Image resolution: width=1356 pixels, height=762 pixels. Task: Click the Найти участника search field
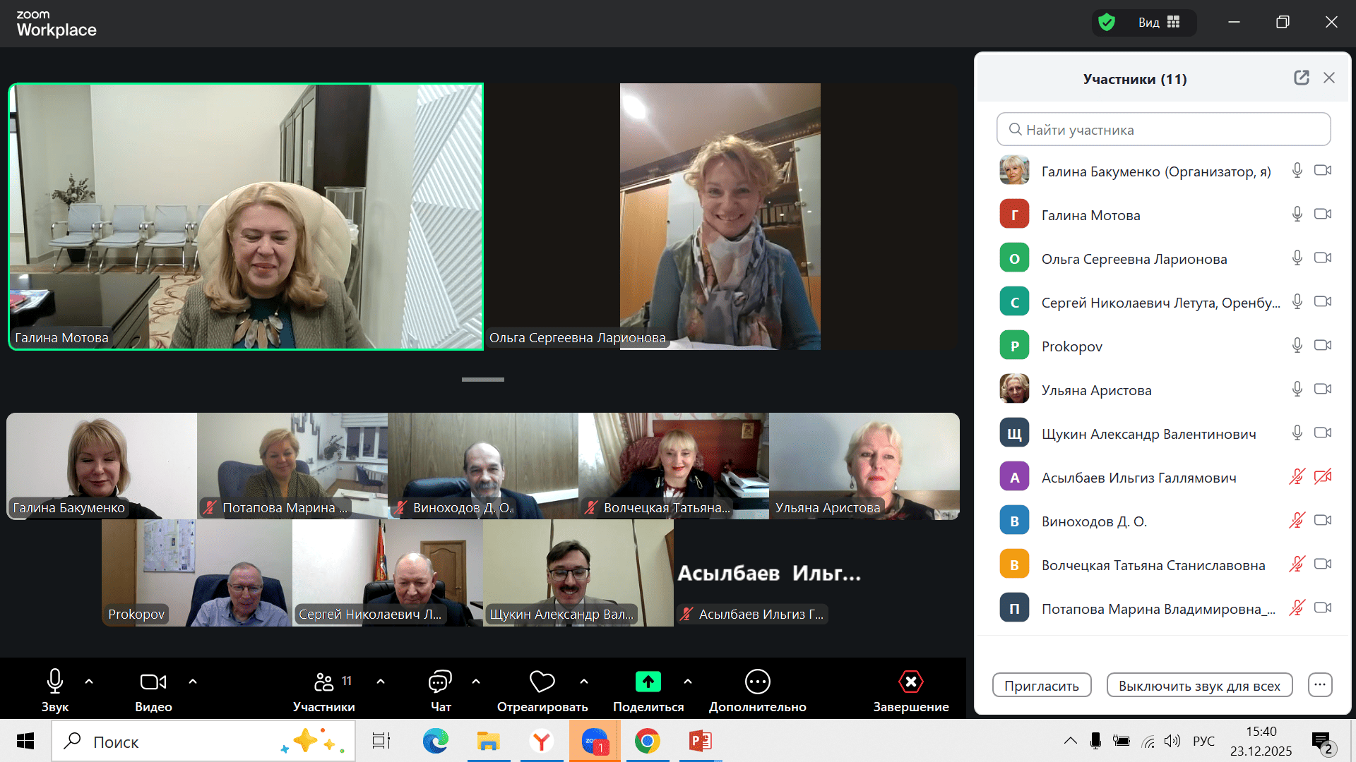click(1163, 130)
